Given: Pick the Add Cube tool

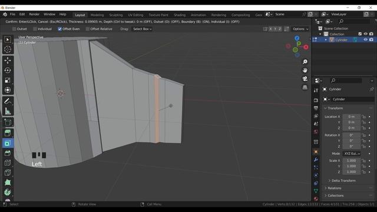Looking at the screenshot, I should 8,122.
